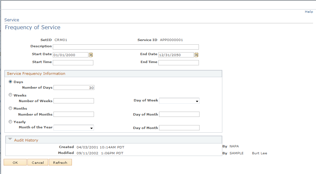Select the Weeks frequency radio button

[10, 95]
